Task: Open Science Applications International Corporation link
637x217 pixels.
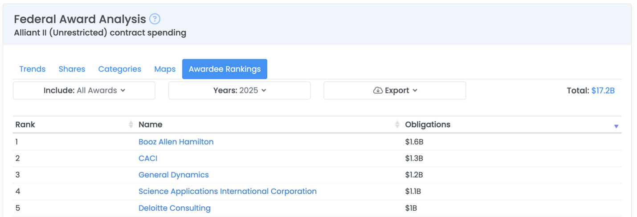Action: pyautogui.click(x=228, y=191)
